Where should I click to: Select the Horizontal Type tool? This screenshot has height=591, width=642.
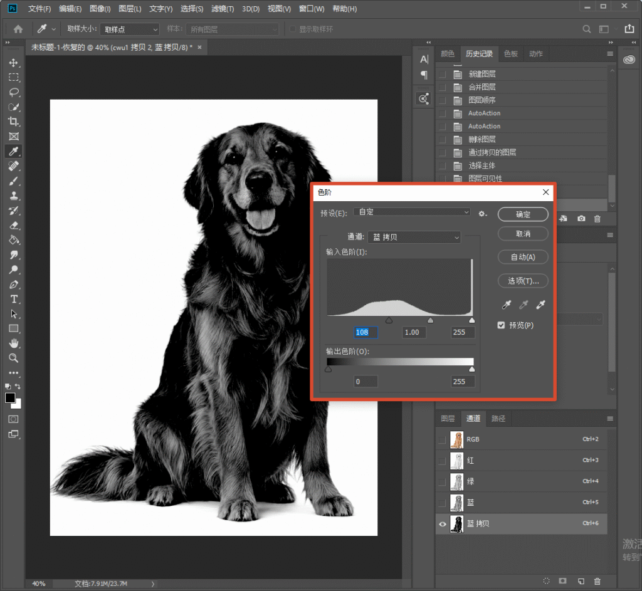(14, 299)
